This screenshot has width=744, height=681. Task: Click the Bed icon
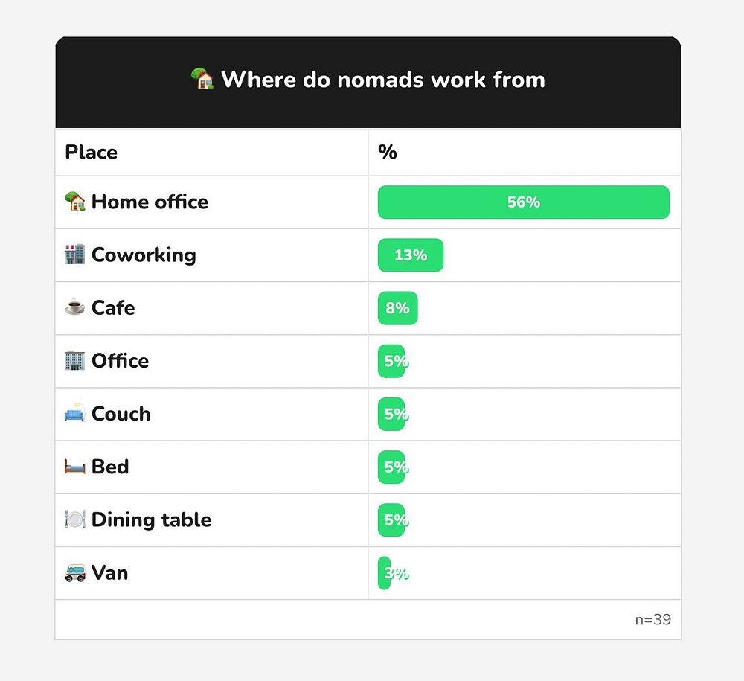(x=75, y=467)
